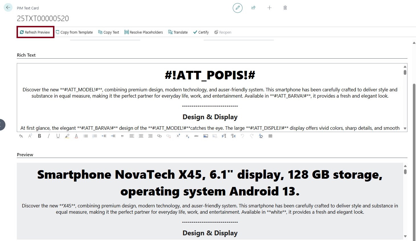Screen dimensions: 416x241
Task: Insert a hyperlink with the link icon
Action: pyautogui.click(x=159, y=136)
